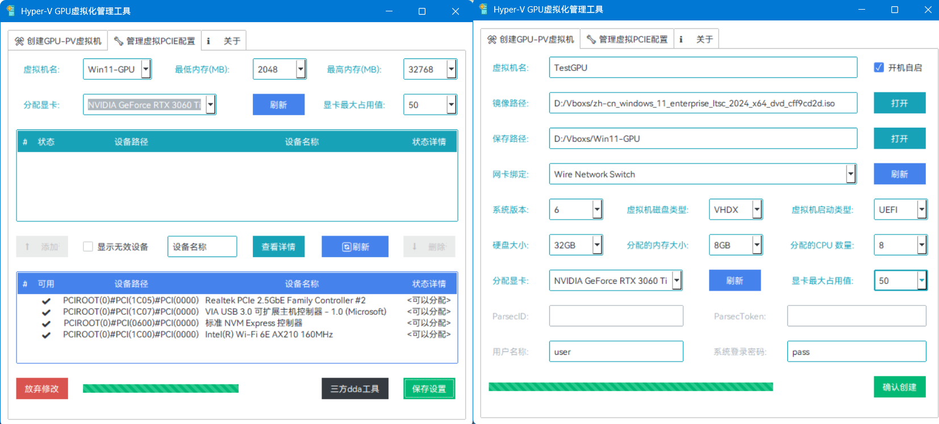Maximize the left Hyper-V window
The image size is (939, 424).
(422, 11)
